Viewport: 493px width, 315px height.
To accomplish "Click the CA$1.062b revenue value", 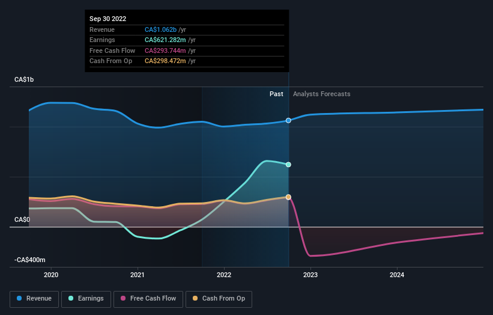I will pos(161,29).
